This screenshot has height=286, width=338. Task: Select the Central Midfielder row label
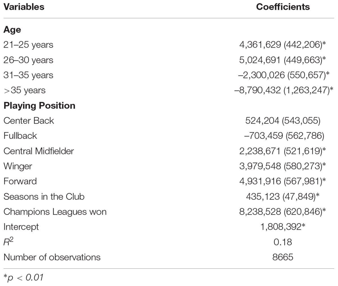(x=39, y=151)
